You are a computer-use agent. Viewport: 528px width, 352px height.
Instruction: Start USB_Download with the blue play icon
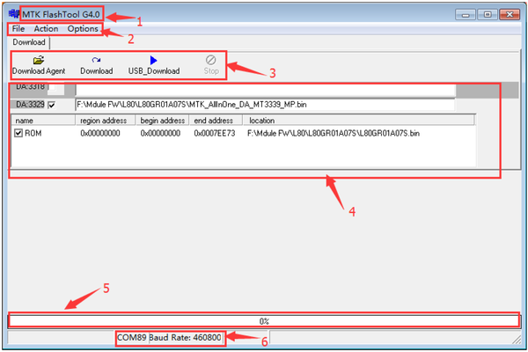tap(153, 60)
